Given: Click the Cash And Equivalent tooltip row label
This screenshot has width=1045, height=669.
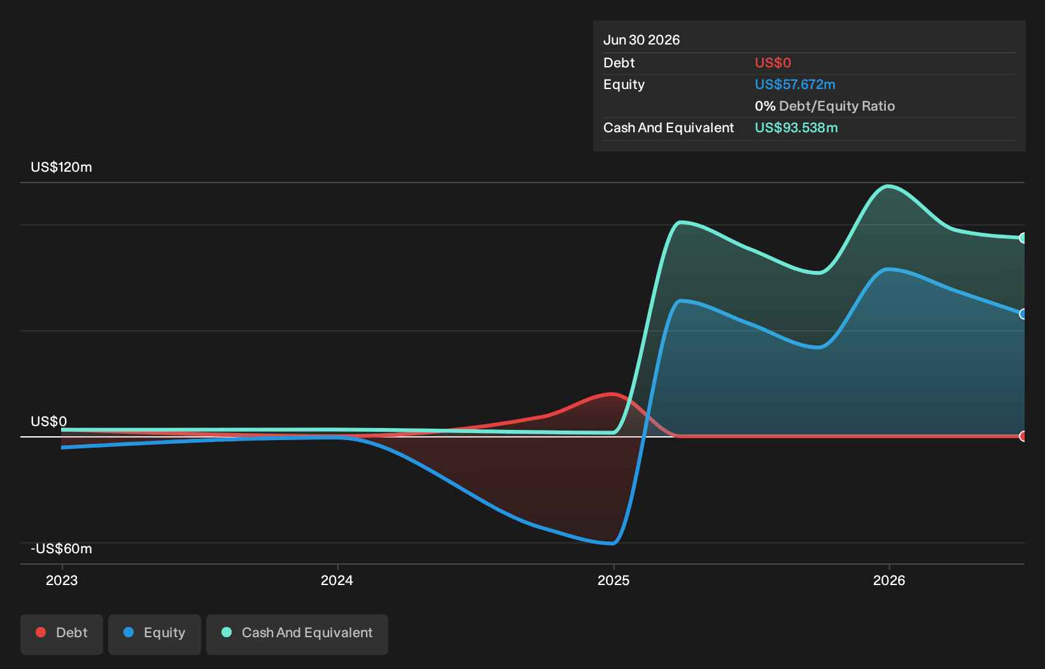Looking at the screenshot, I should pyautogui.click(x=669, y=128).
